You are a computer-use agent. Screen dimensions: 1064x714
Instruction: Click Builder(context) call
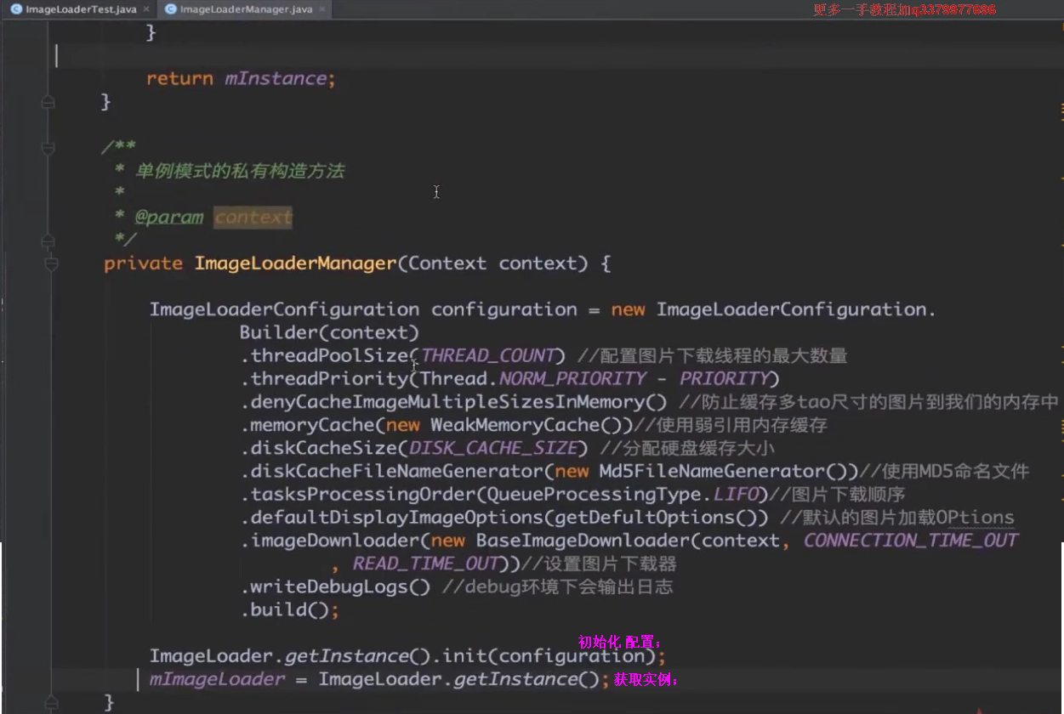[x=329, y=332]
